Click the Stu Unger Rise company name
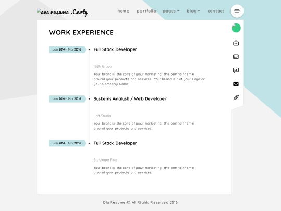This screenshot has height=211, width=281. (x=105, y=160)
